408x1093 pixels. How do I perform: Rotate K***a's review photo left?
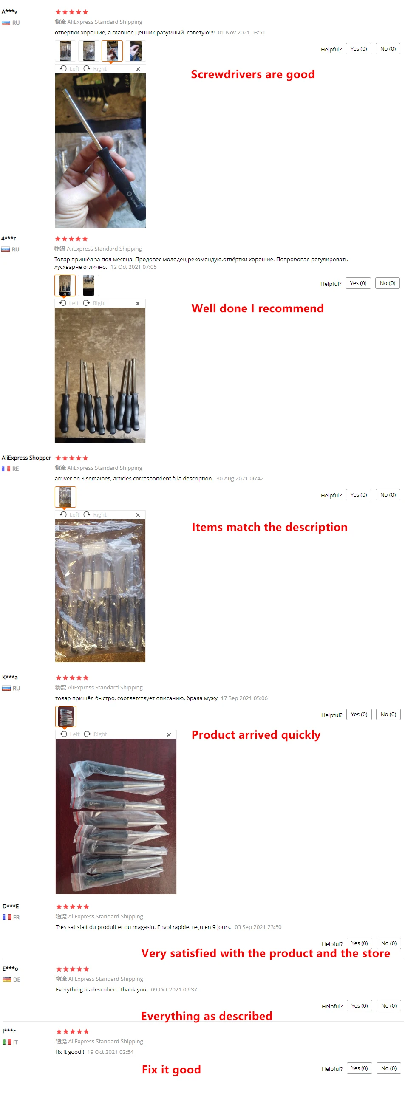tap(70, 734)
